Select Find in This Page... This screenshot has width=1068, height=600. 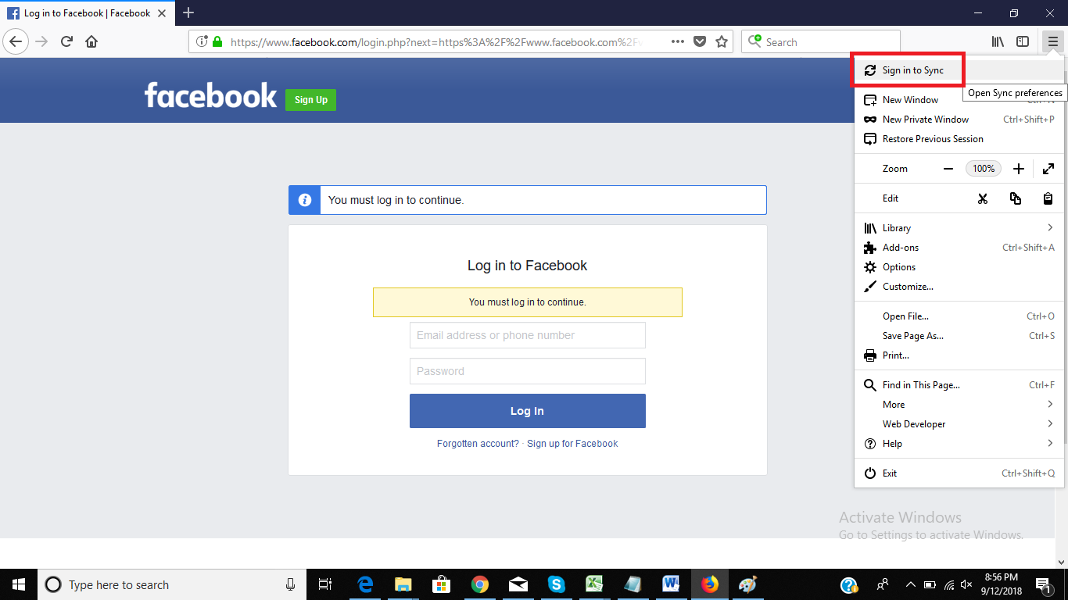(960, 385)
